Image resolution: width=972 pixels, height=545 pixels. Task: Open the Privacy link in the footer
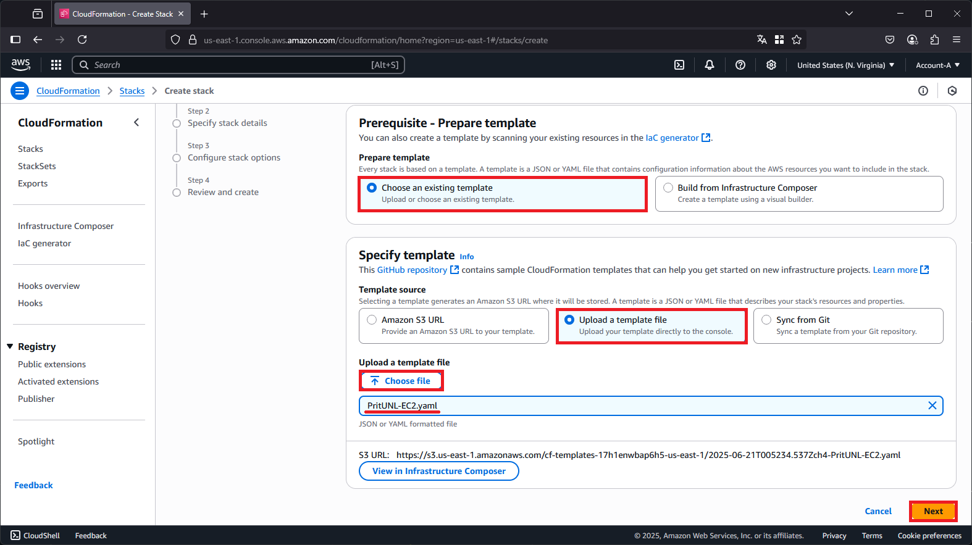834,536
